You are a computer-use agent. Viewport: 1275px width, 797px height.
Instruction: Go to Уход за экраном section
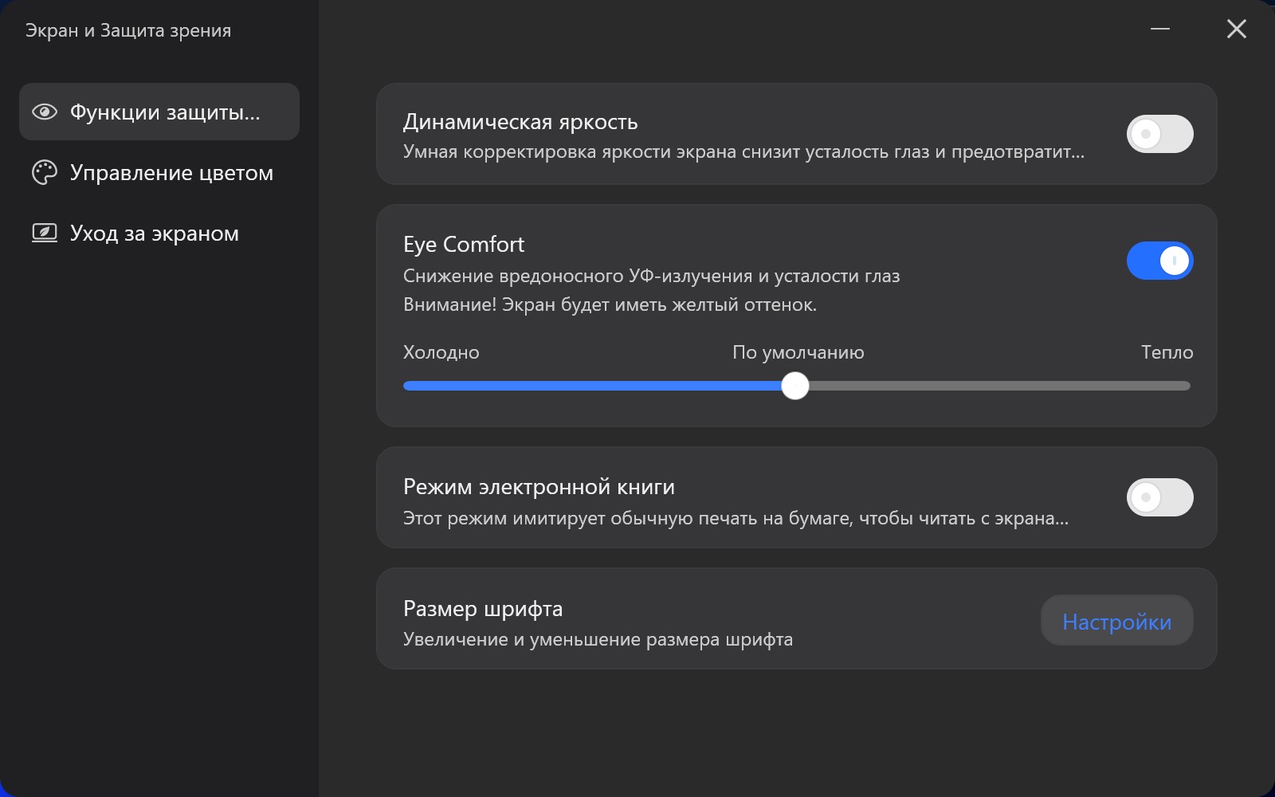point(159,233)
